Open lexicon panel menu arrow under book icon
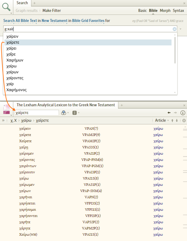This screenshot has height=241, width=187. coord(11,115)
